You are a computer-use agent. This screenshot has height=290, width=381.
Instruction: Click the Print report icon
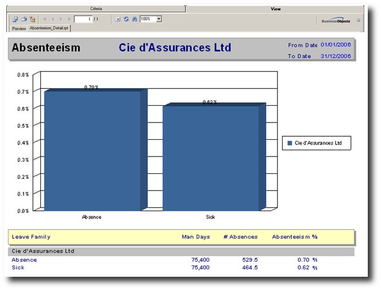point(24,19)
